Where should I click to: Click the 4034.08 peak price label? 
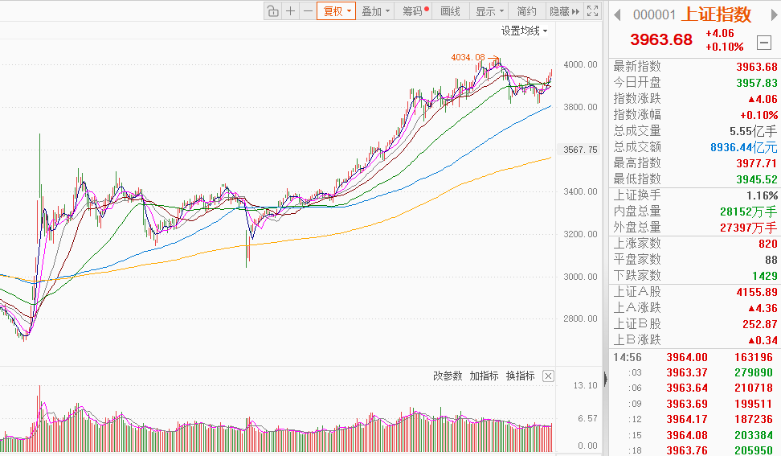pyautogui.click(x=468, y=57)
